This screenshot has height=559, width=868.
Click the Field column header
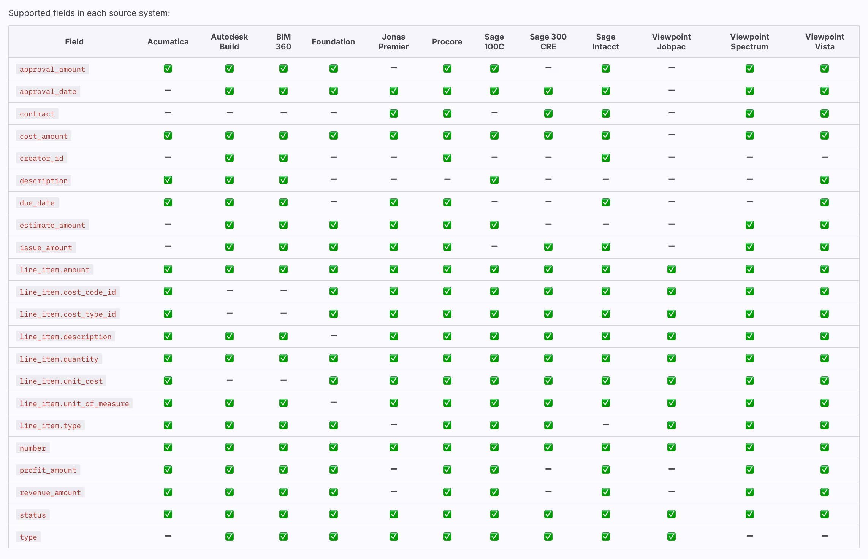click(x=74, y=42)
